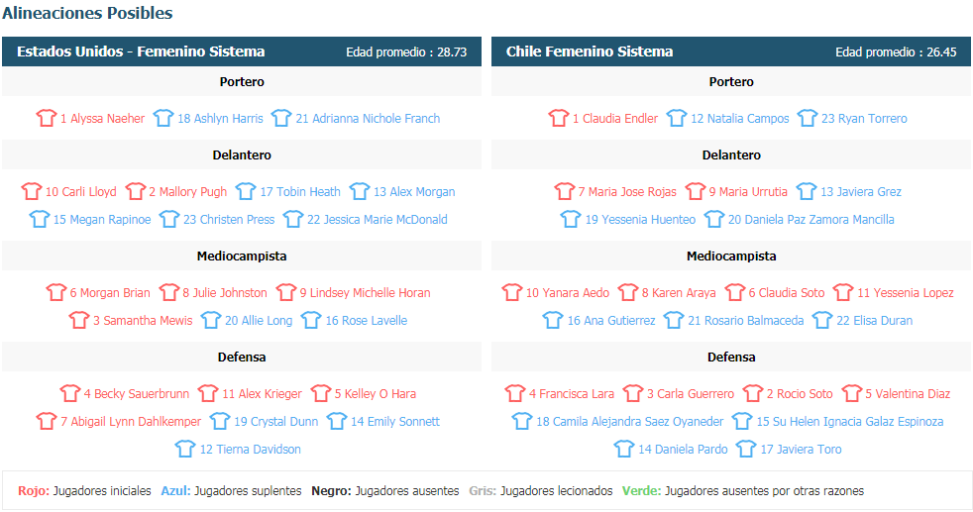The width and height of the screenshot is (973, 512).
Task: Select player 5 Valentina Diaz
Action: pyautogui.click(x=908, y=393)
